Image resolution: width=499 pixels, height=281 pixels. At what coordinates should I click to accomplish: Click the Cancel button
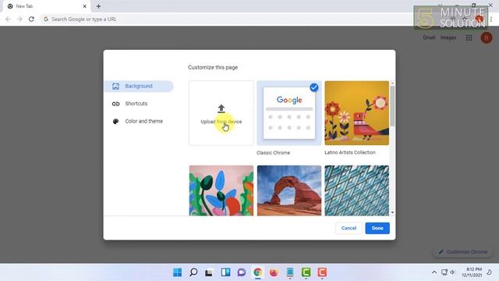349,228
